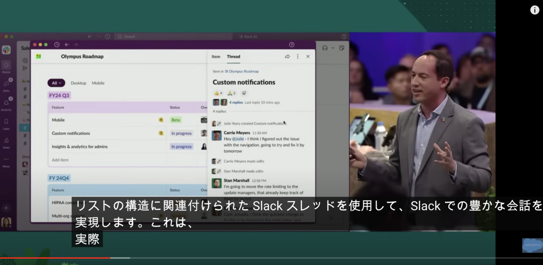Open the canvas icon in background window
Image resolution: width=543 pixels, height=265 pixels.
tap(342, 48)
